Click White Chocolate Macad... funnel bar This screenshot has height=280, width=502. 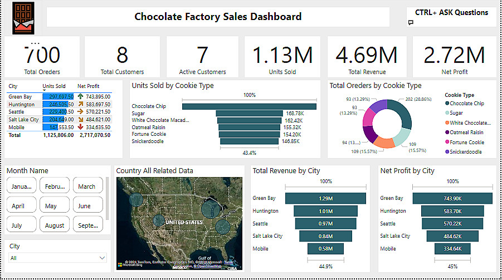point(250,121)
